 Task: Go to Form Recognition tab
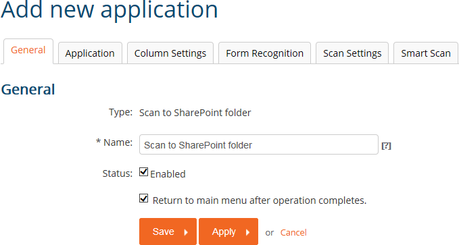point(264,53)
